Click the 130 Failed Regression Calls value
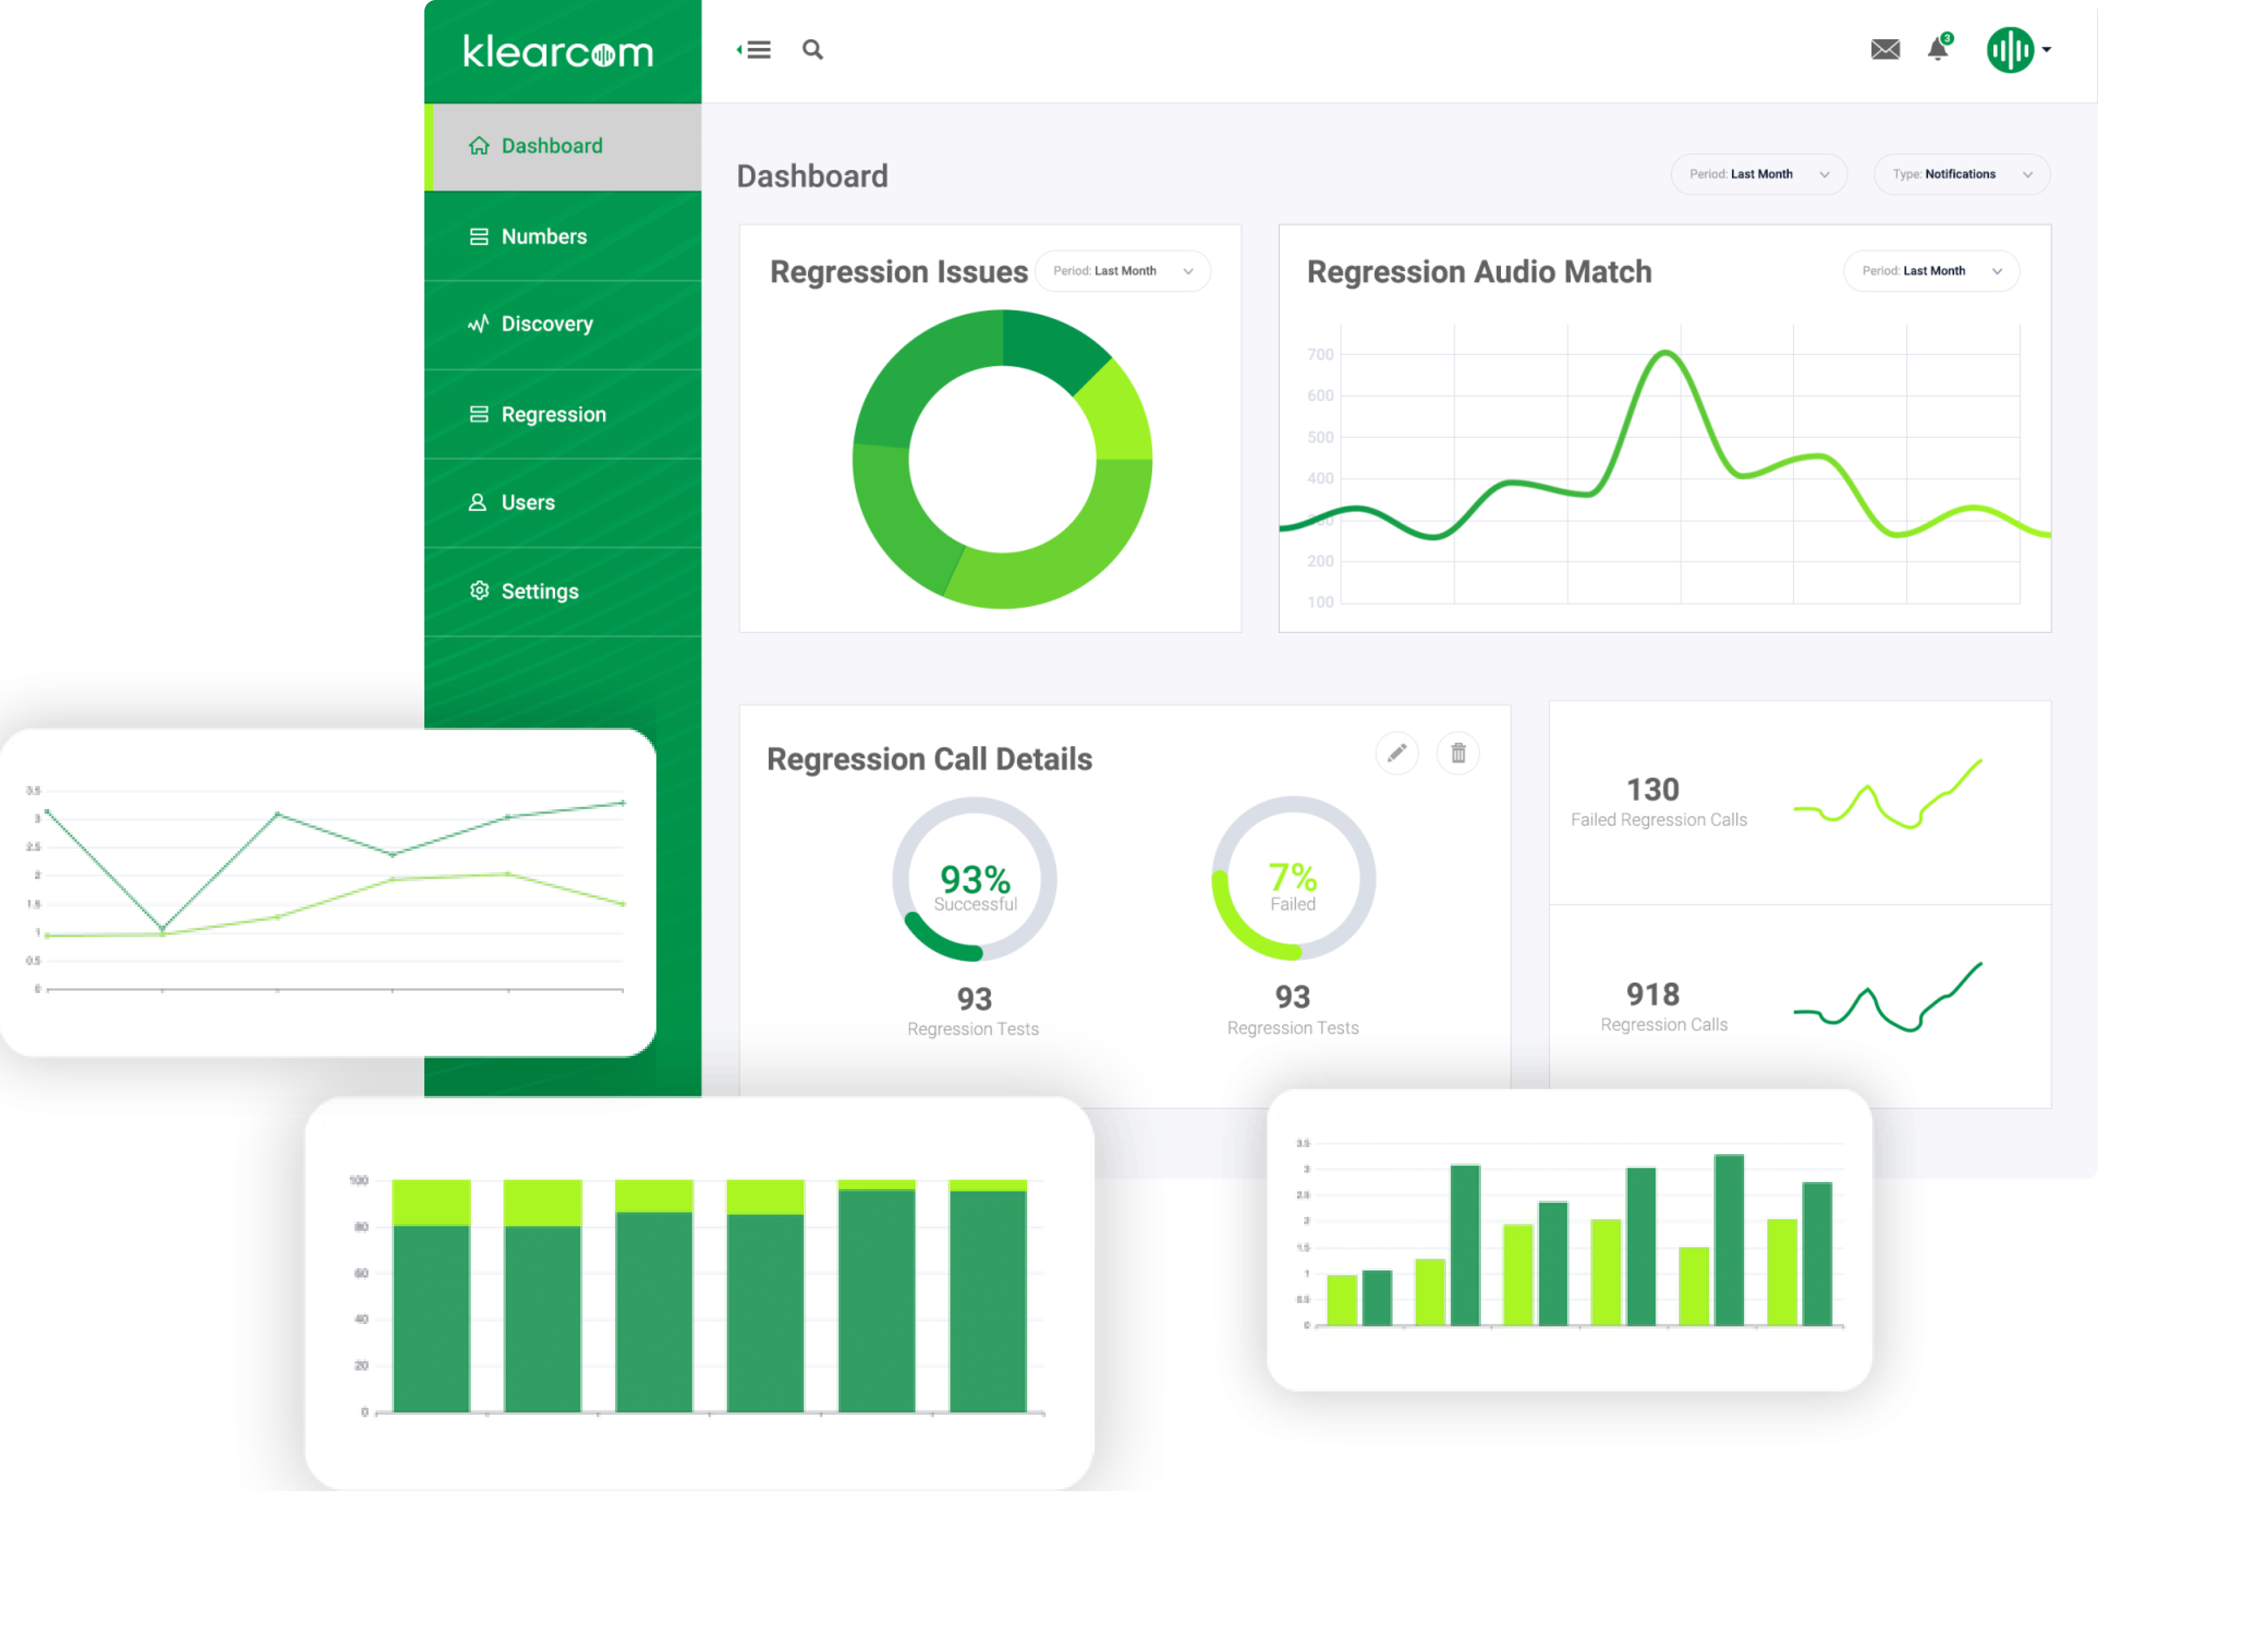The image size is (2268, 1643). point(1653,790)
